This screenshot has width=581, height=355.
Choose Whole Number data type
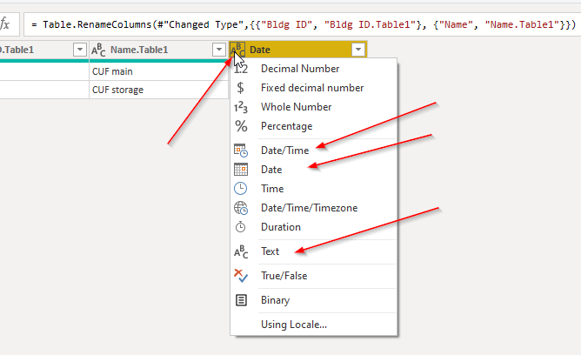click(x=314, y=107)
